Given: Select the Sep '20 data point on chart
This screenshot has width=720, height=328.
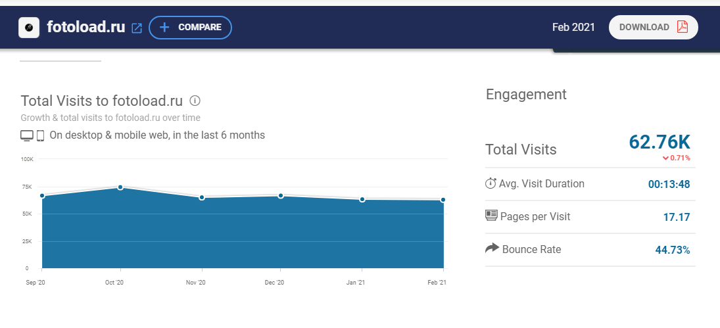Looking at the screenshot, I should pyautogui.click(x=42, y=195).
